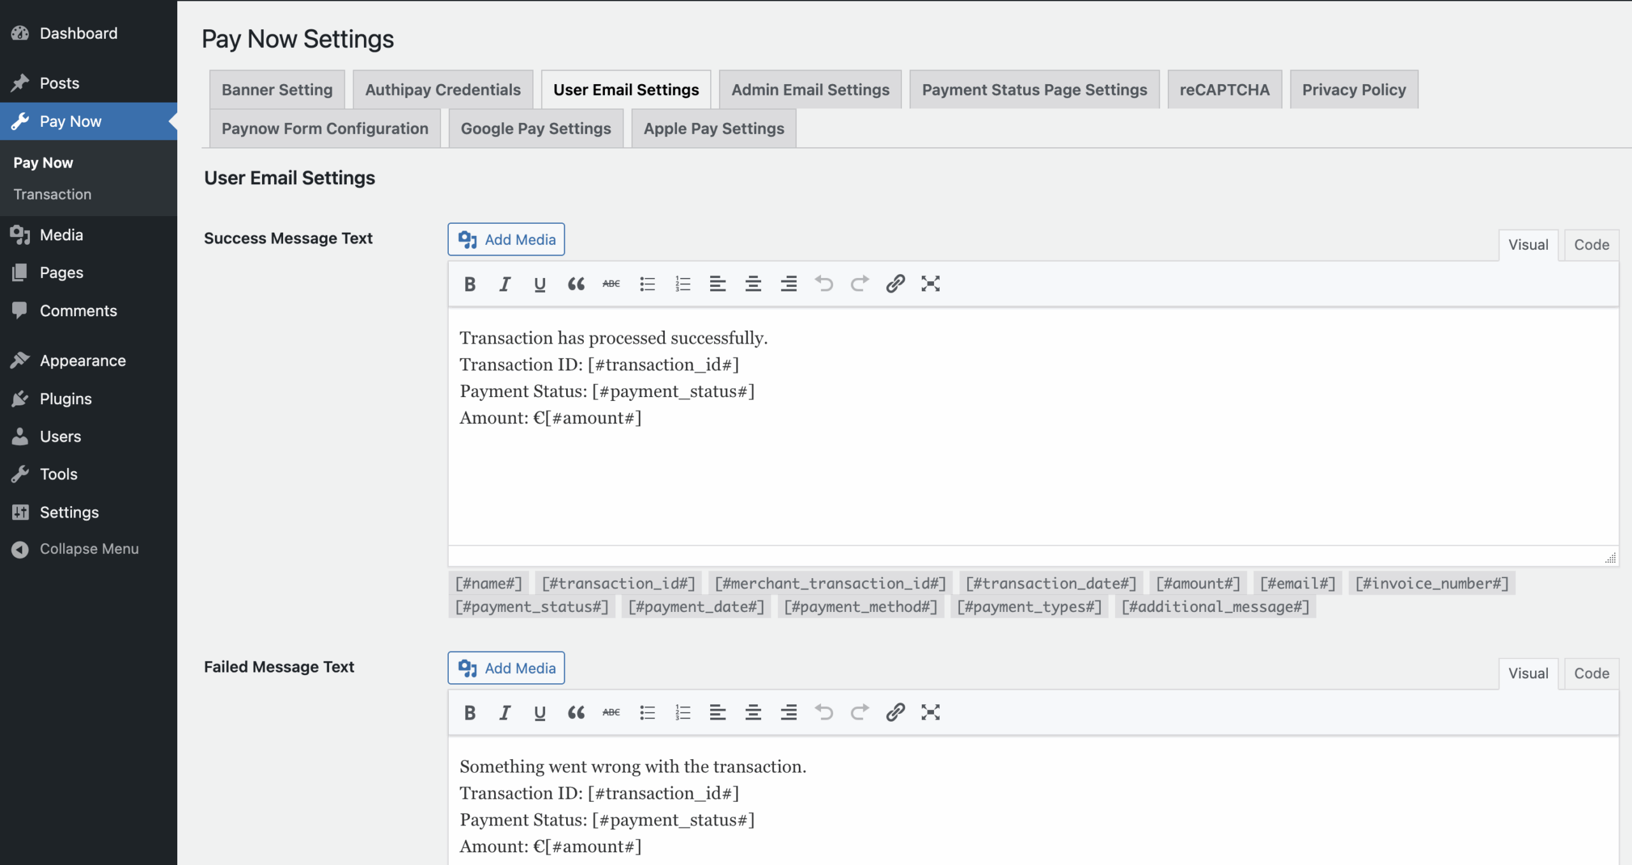
Task: Open fullscreen mode in Success Message editor
Action: (931, 284)
